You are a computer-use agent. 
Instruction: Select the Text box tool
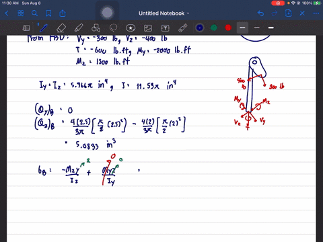166,28
